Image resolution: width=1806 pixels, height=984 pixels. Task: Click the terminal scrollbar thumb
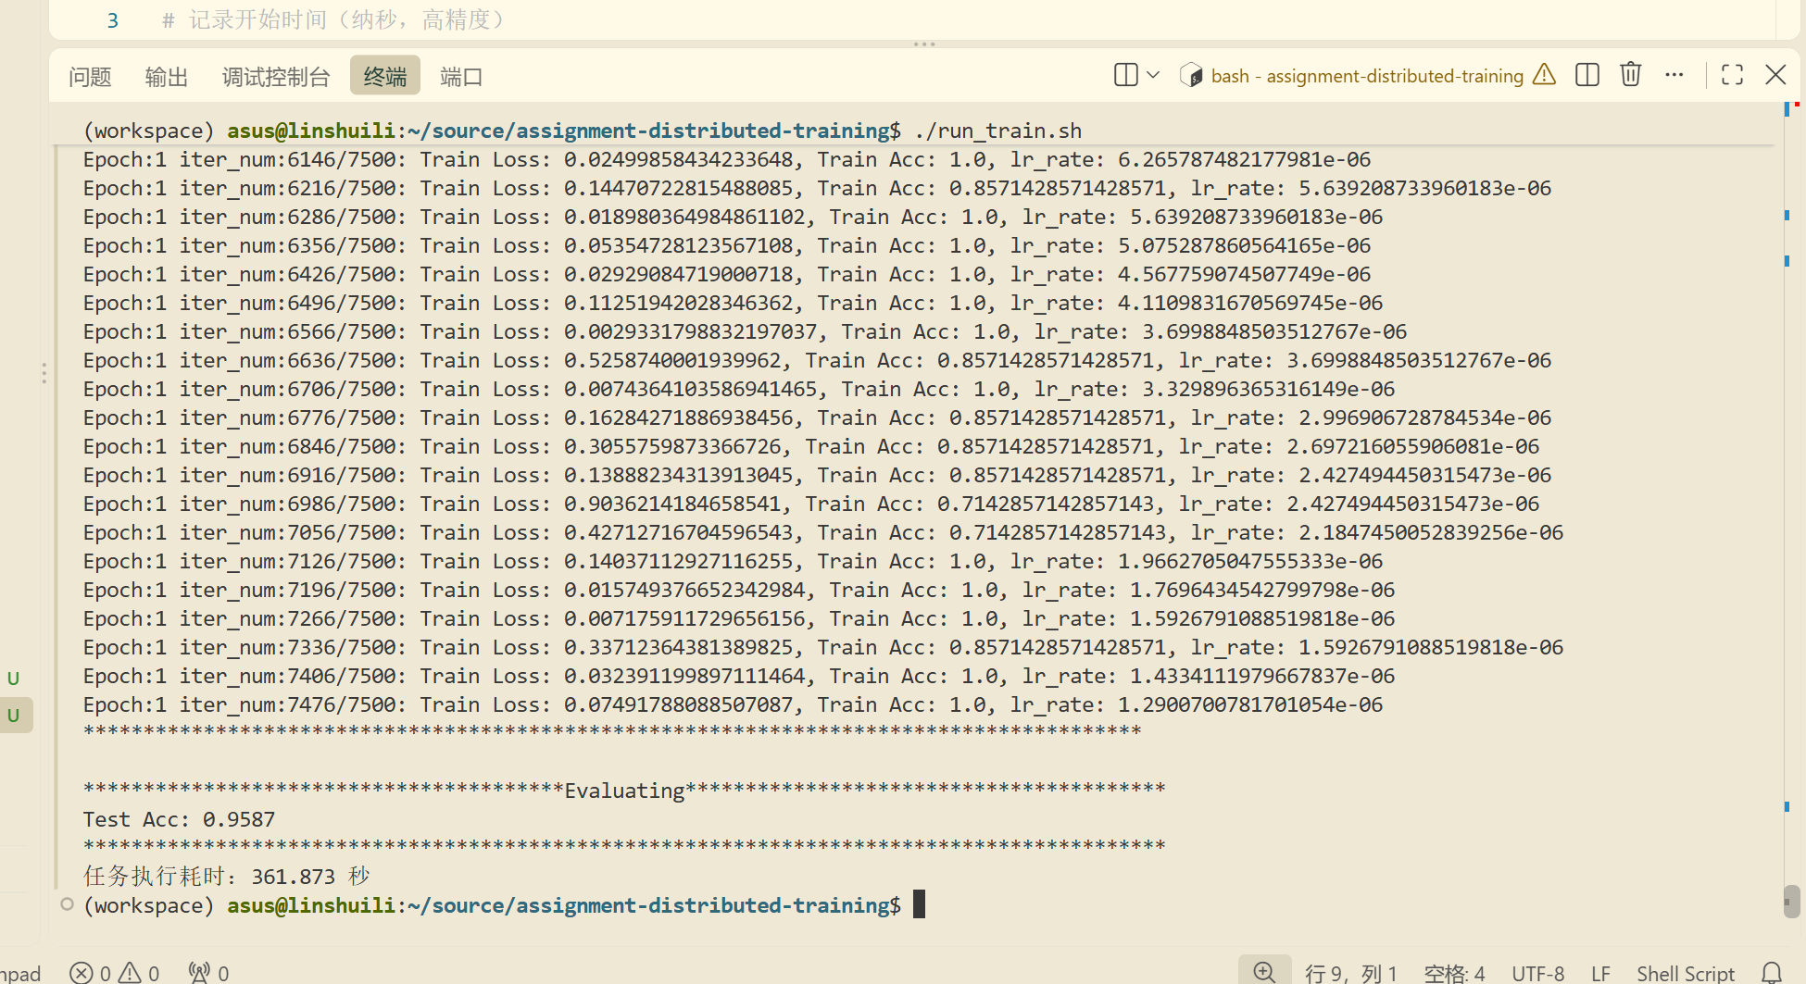[x=1792, y=901]
